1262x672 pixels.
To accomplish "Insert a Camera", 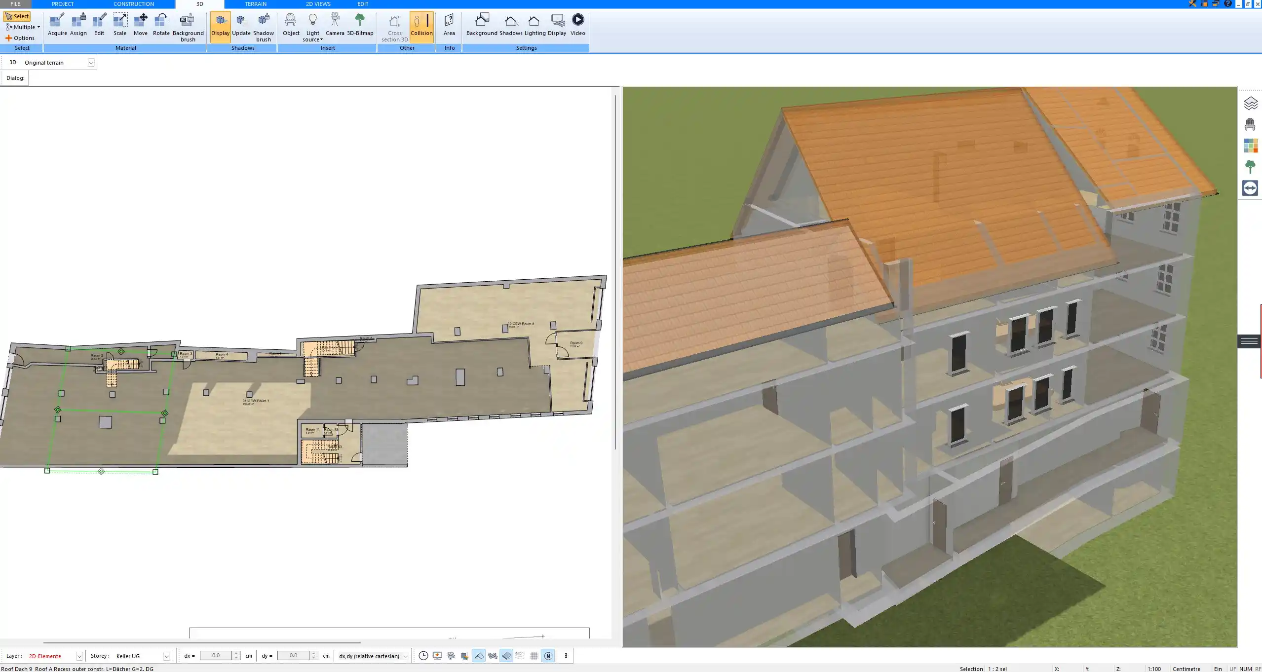I will point(335,25).
